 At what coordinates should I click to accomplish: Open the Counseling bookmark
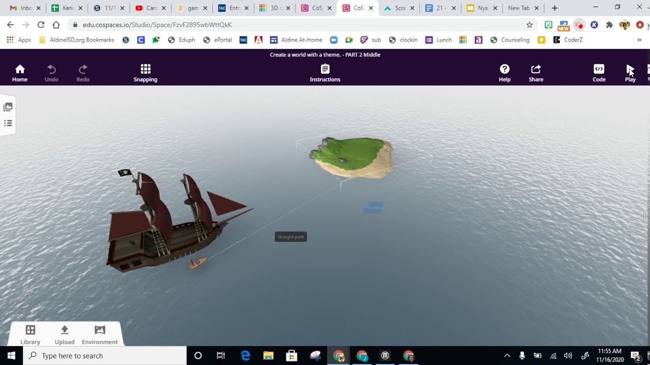(x=510, y=40)
